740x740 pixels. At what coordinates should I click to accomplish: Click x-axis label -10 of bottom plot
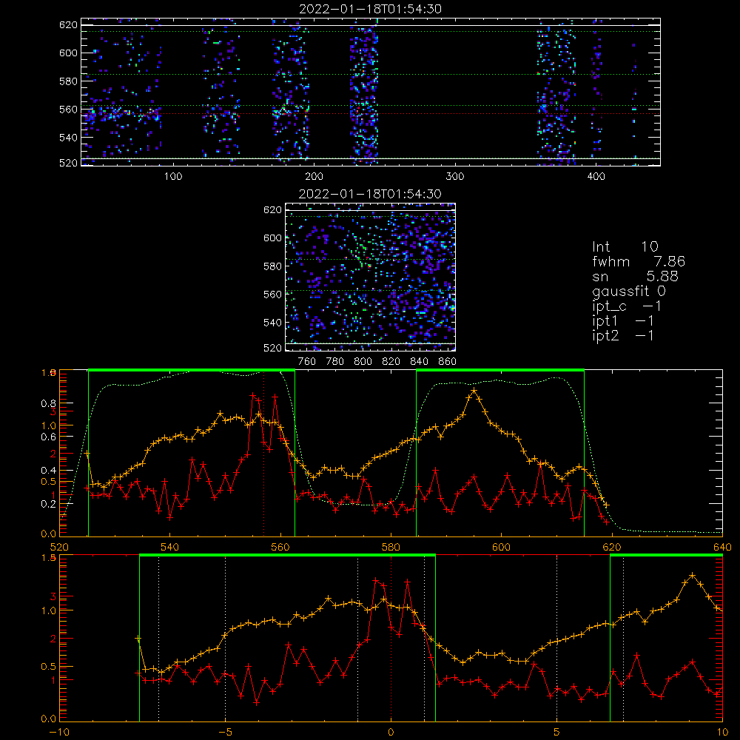(59, 732)
